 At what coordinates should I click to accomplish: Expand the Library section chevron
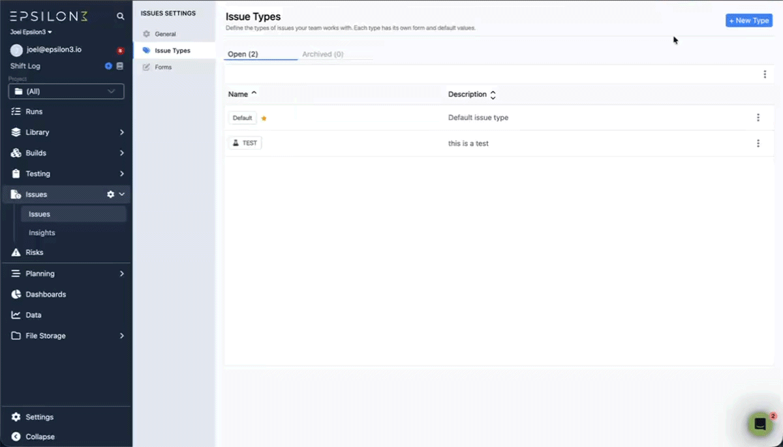click(122, 132)
